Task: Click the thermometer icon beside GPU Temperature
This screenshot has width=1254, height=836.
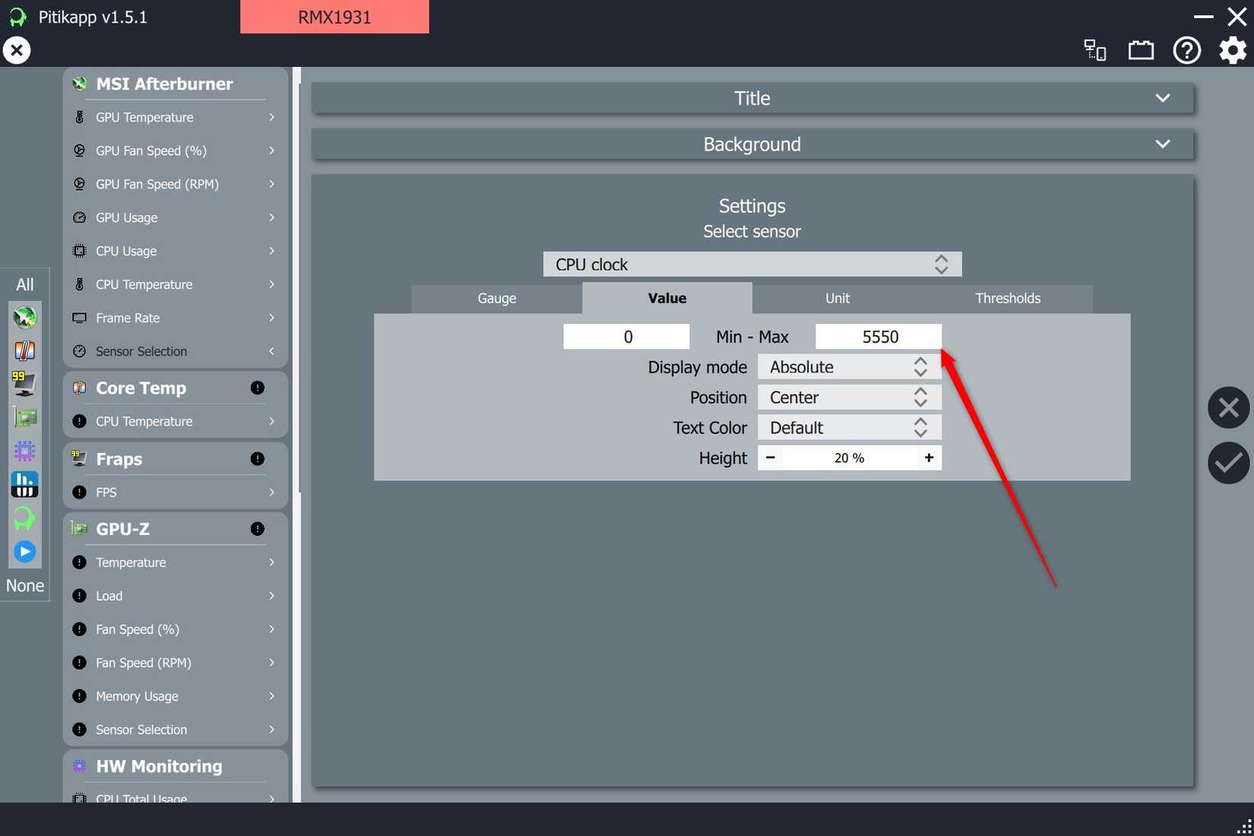Action: click(79, 117)
